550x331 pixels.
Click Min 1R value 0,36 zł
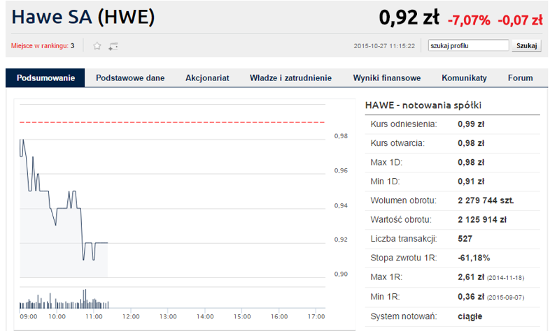pyautogui.click(x=471, y=297)
